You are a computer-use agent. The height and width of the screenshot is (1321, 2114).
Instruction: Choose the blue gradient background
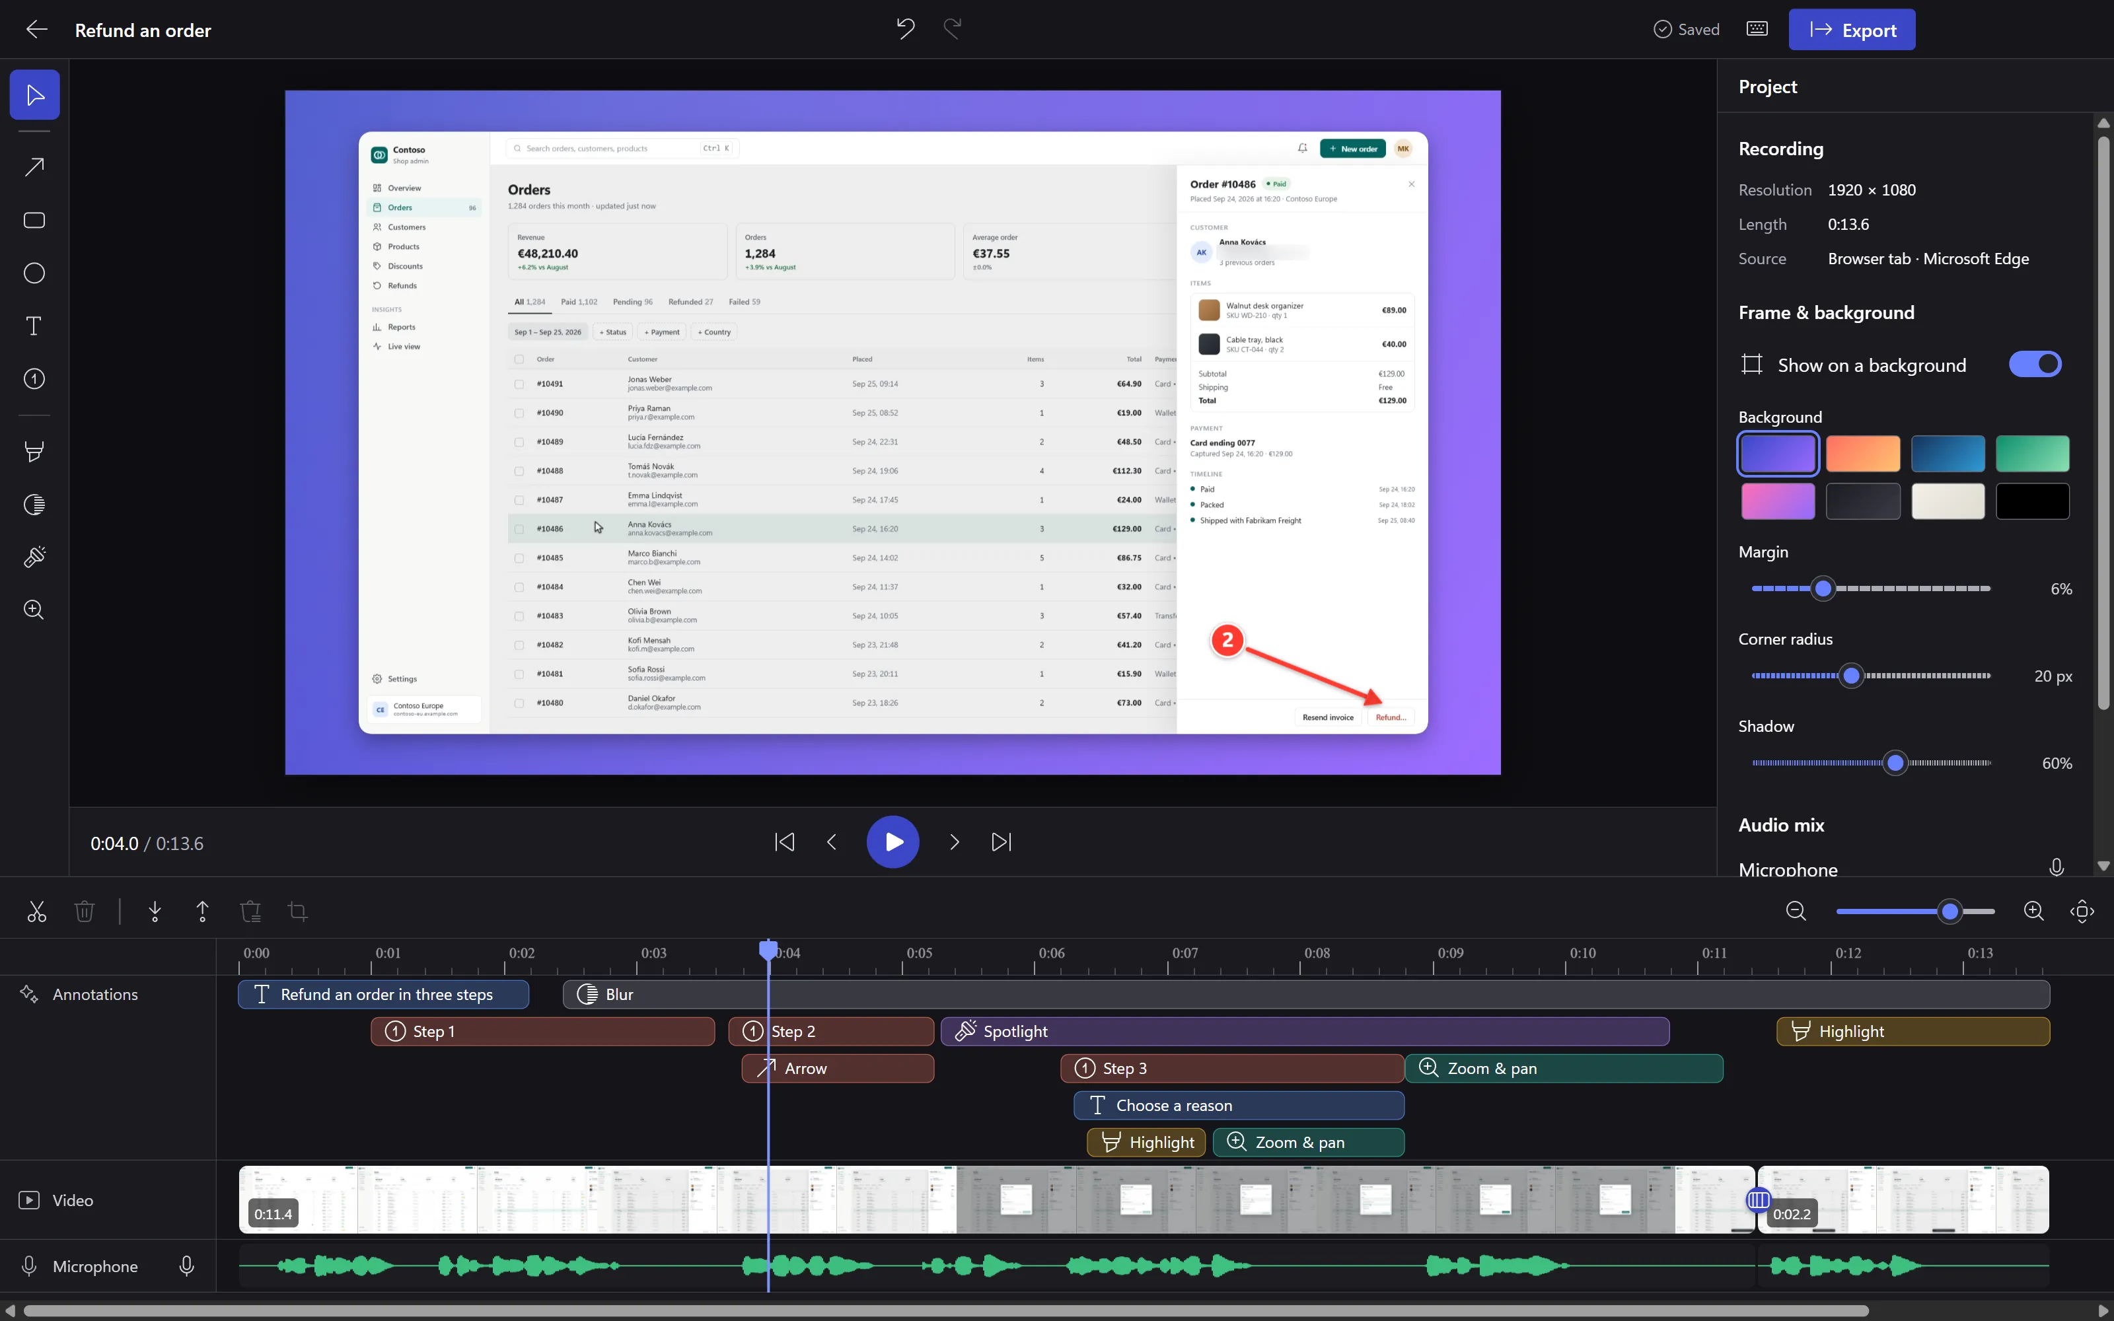(x=1947, y=454)
